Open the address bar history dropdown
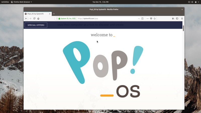201x113 pixels. point(139,19)
